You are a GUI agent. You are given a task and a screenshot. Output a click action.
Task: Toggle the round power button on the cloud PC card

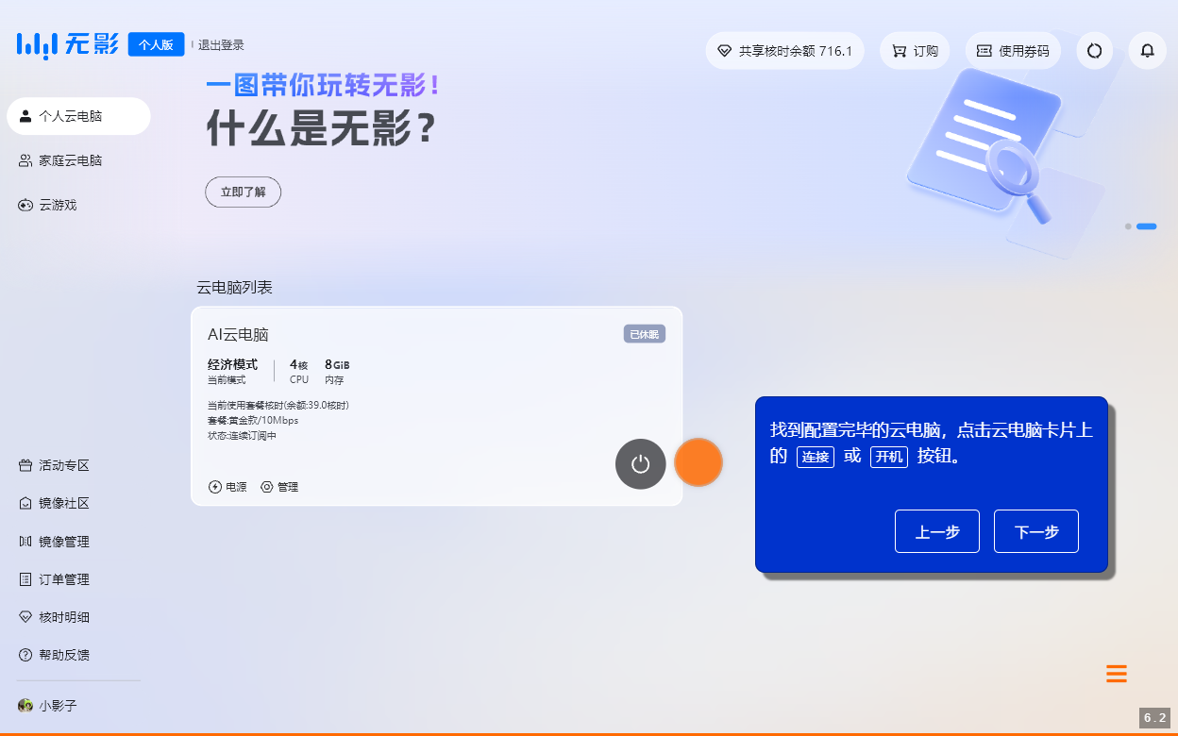(640, 463)
